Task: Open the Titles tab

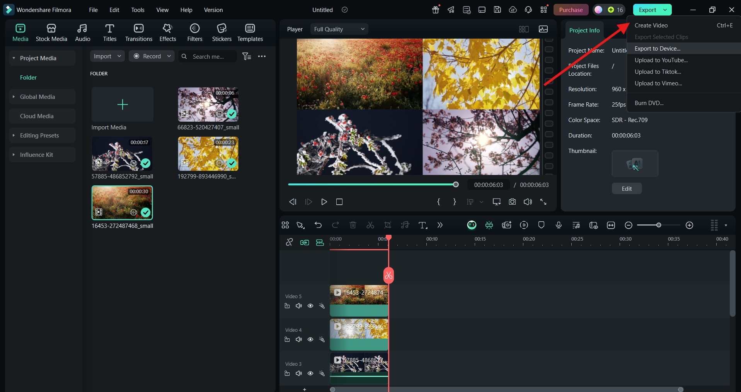Action: click(110, 32)
